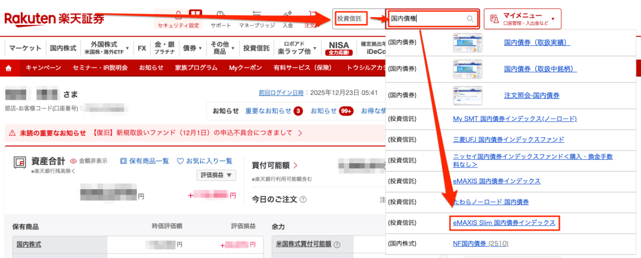
Task: Open Myクーポン in the red bar
Action: coord(245,68)
